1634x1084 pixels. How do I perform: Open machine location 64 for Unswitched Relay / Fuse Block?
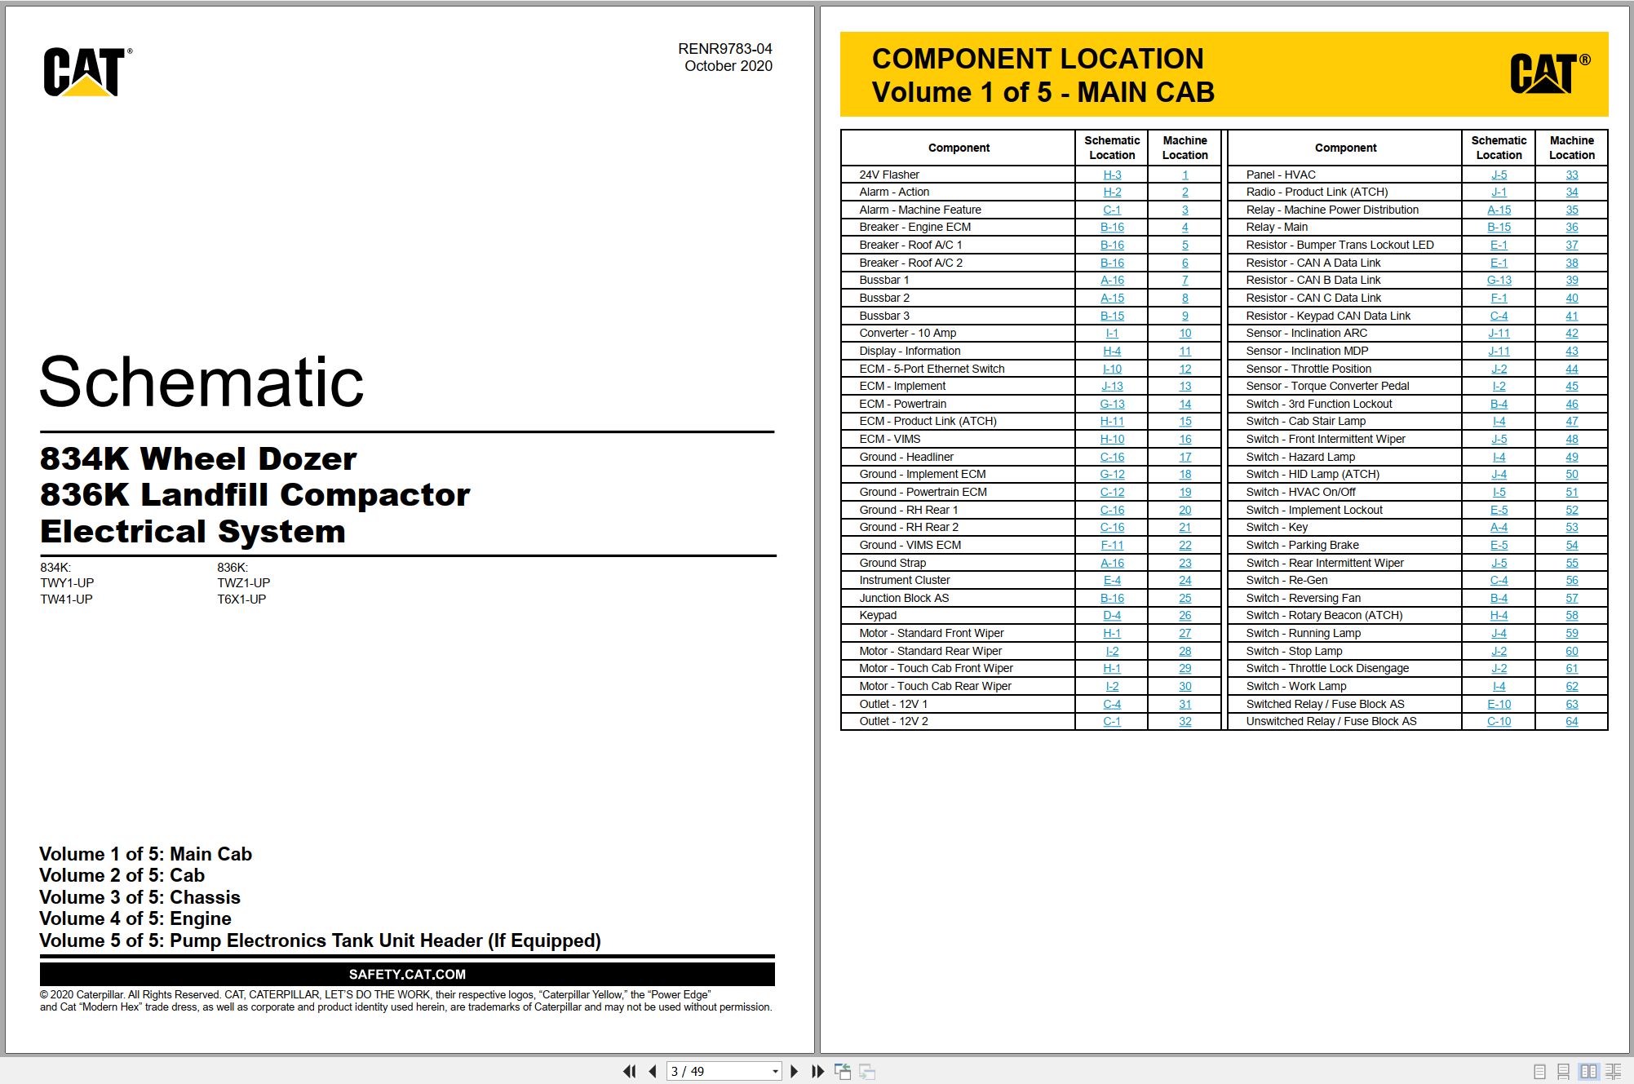coord(1572,721)
